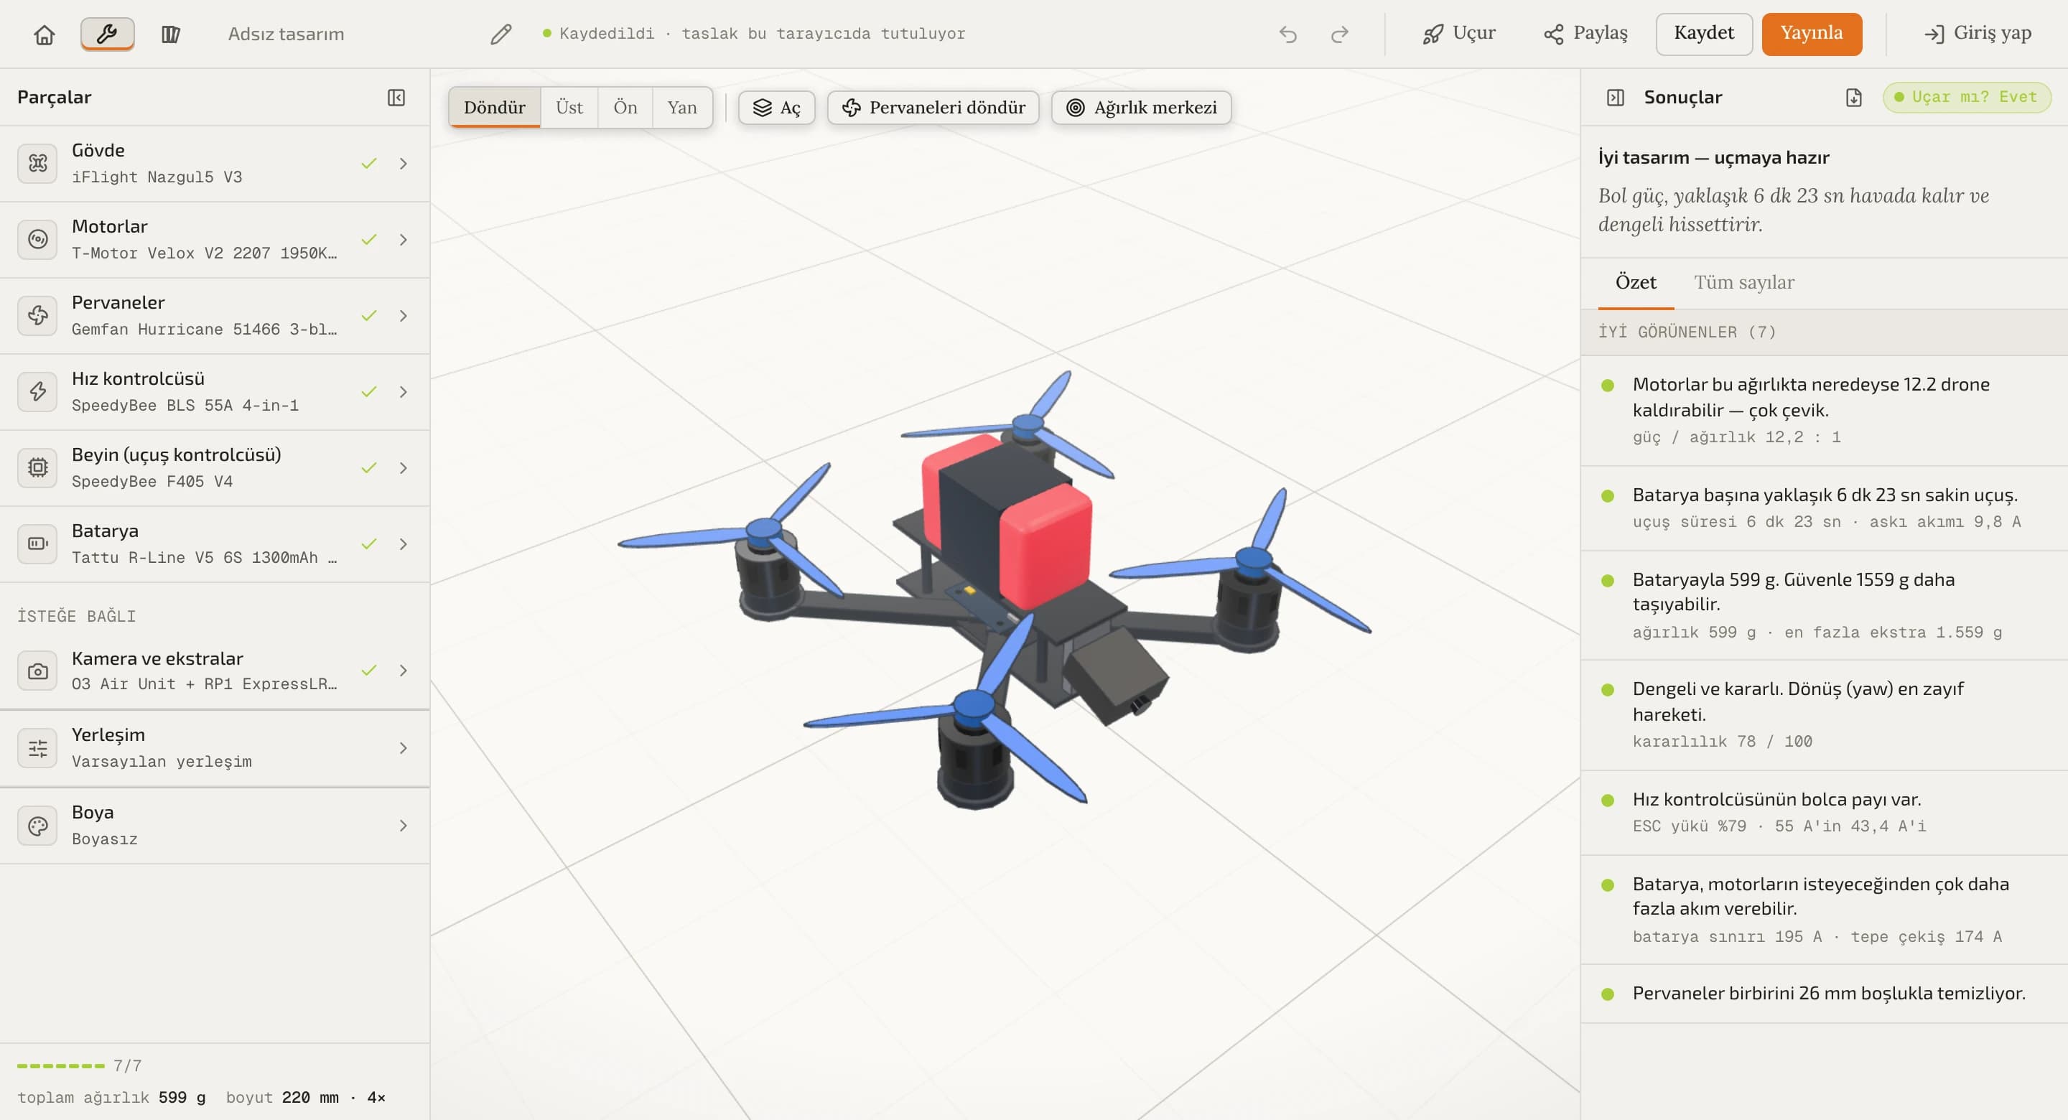
Task: Click the Batarya battery icon
Action: tap(38, 543)
